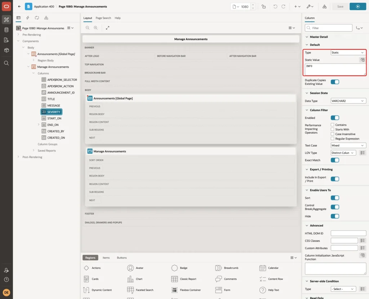Open shared components icon in toolbar
This screenshot has height=299, width=369.
324,6
